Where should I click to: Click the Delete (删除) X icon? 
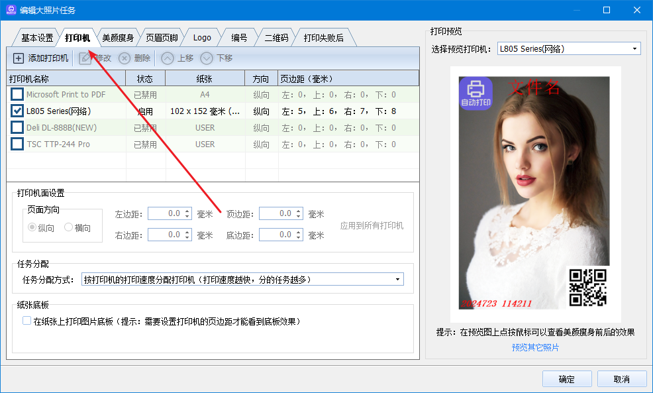(x=125, y=58)
